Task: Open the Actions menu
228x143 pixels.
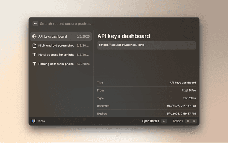Action: (178, 121)
